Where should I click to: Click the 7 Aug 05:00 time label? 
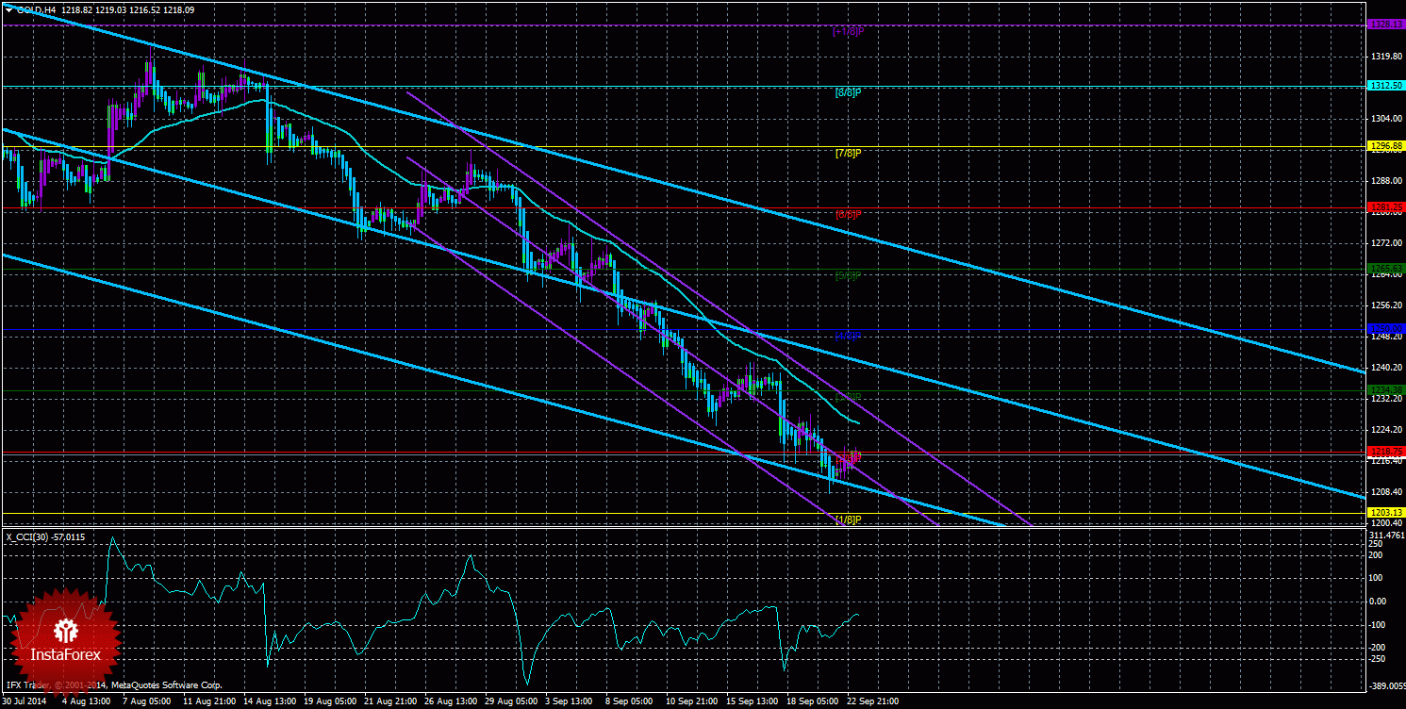click(146, 701)
